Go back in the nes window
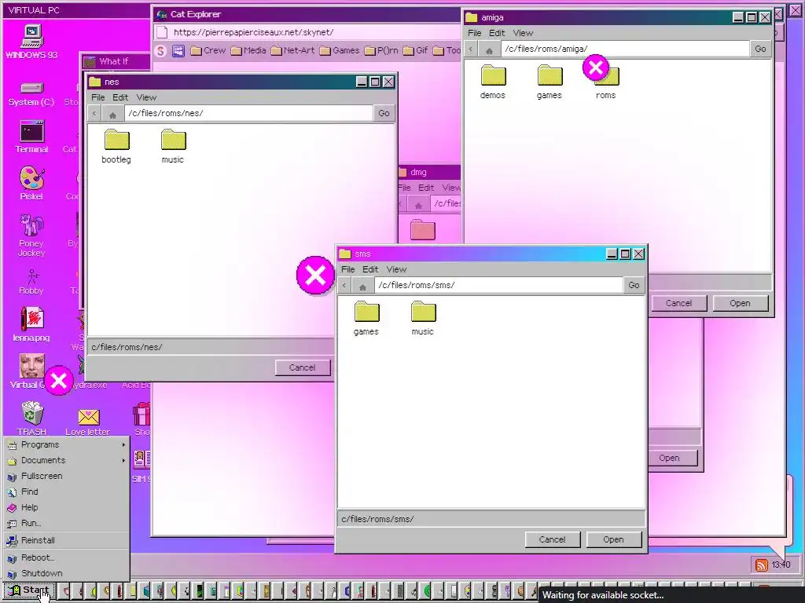This screenshot has height=603, width=805. tap(94, 114)
